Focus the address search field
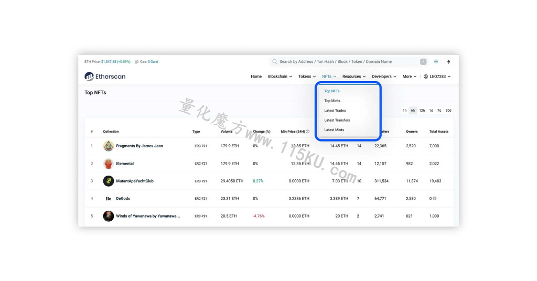The height and width of the screenshot is (281, 537). [x=348, y=62]
